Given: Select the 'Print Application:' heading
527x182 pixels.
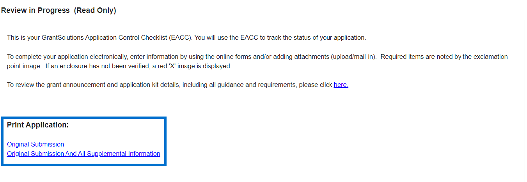Looking at the screenshot, I should tap(38, 125).
